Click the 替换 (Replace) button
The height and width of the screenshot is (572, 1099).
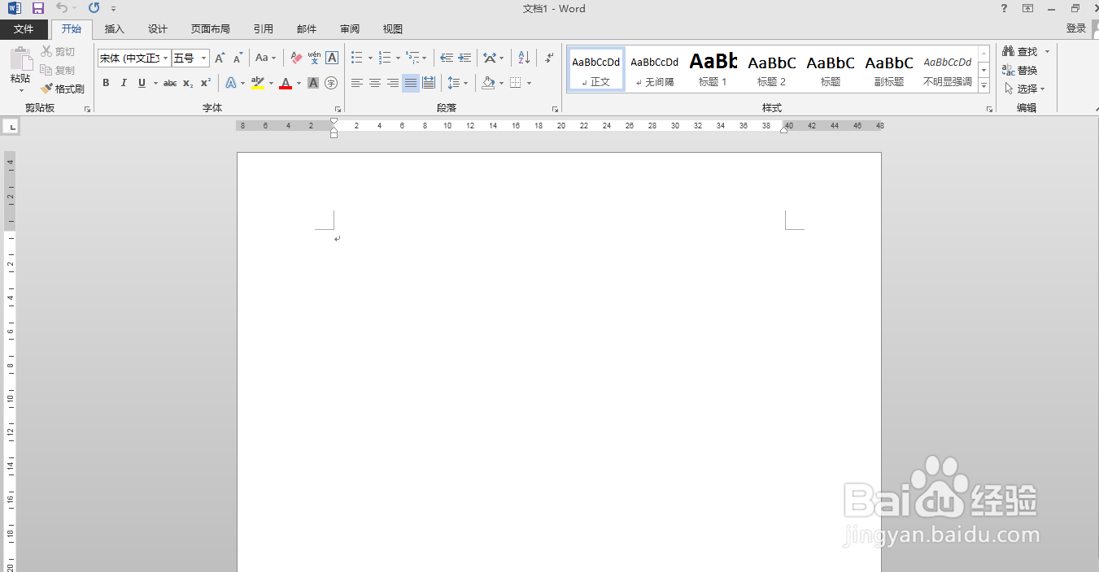pyautogui.click(x=1020, y=70)
